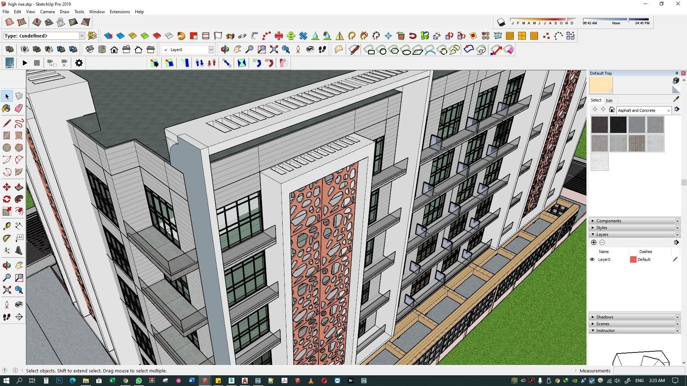Select the Follow Me tool
The height and width of the screenshot is (386, 687).
[19, 199]
